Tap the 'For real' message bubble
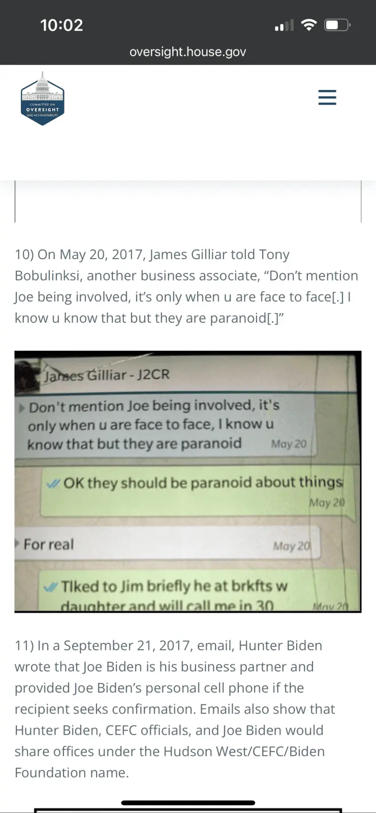 pyautogui.click(x=168, y=543)
